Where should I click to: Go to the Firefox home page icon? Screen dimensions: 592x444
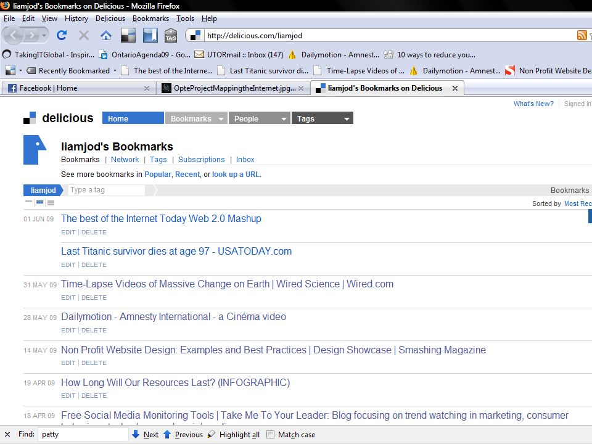point(106,36)
